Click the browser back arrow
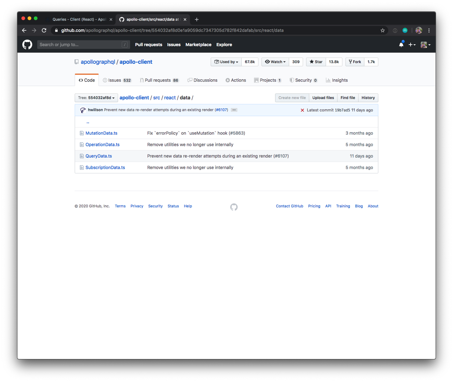The width and height of the screenshot is (453, 382). 24,30
